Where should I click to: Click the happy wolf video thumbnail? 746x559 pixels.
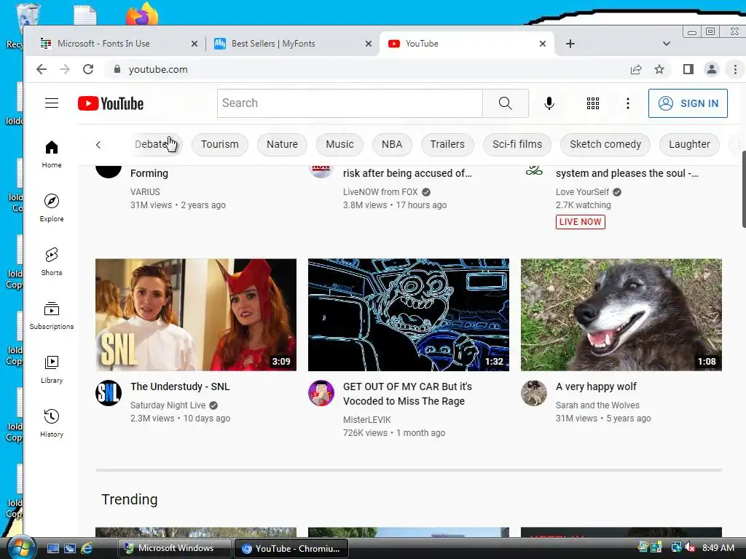point(621,314)
